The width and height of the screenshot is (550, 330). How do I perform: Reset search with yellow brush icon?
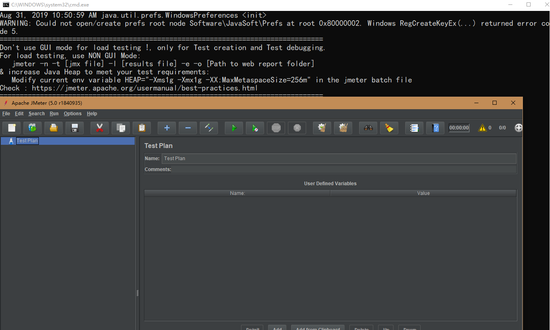(389, 128)
